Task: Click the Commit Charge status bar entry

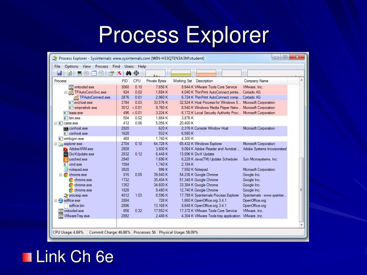Action: click(x=110, y=232)
